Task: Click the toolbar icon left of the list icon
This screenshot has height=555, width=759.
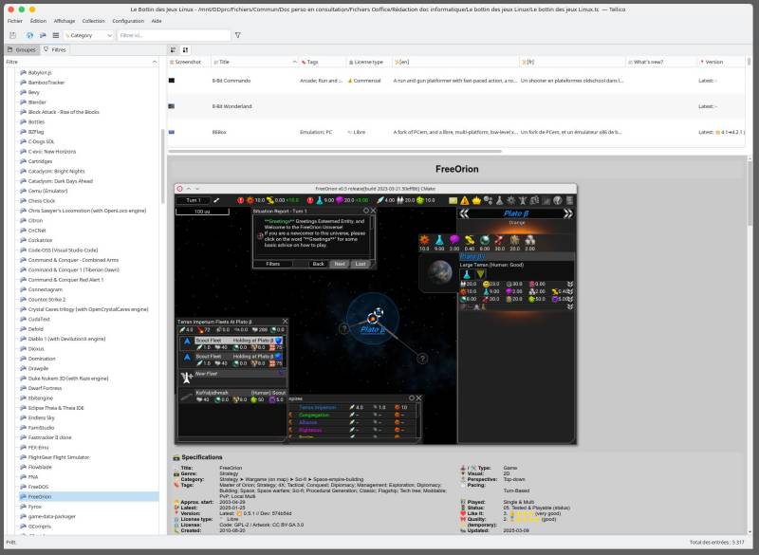Action: click(43, 35)
